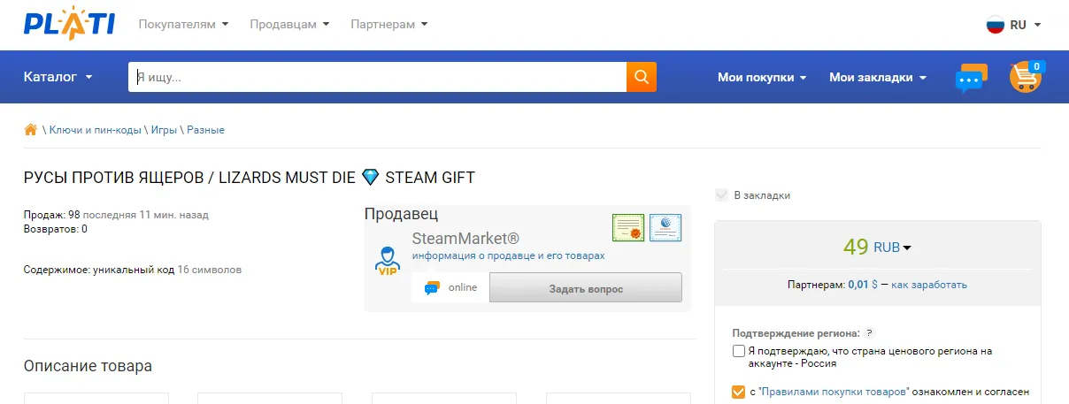Click the 'уникальный код 16 символов' text

(x=167, y=270)
